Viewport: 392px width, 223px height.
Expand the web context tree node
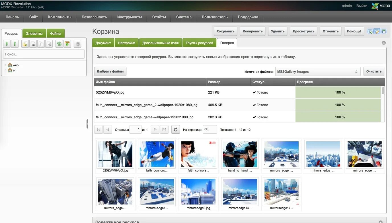pyautogui.click(x=5, y=65)
